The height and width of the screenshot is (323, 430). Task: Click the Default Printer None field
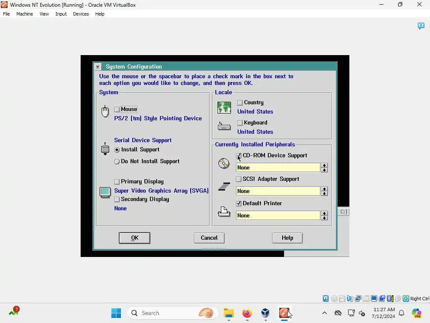coord(278,216)
